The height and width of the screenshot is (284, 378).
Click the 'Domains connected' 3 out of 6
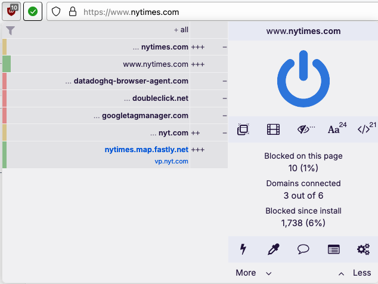pyautogui.click(x=303, y=196)
